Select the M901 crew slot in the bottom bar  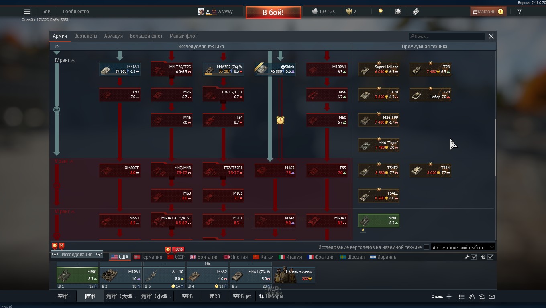pos(77,276)
